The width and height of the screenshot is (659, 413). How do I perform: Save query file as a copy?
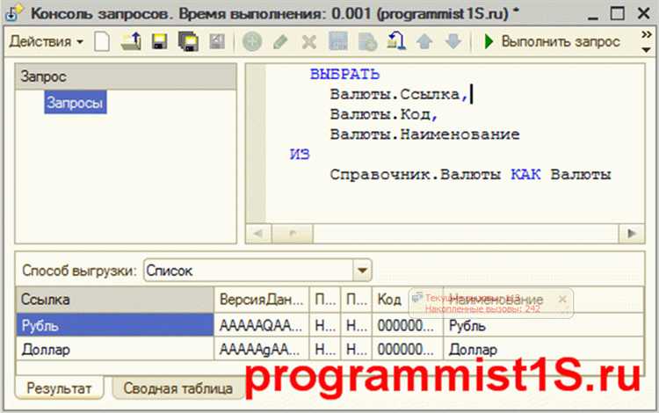click(x=188, y=41)
